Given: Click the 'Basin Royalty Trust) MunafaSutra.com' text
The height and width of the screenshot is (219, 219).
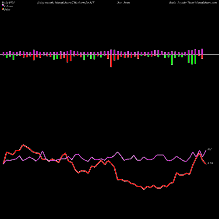Looking at the screenshot, I should click(x=193, y=3).
